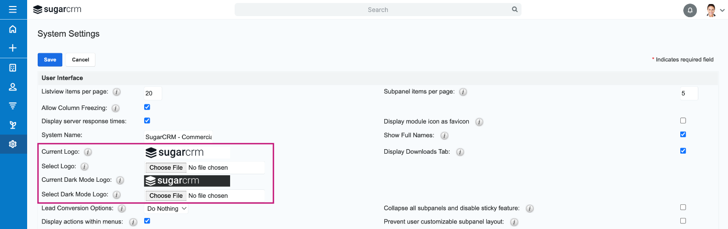Cancel the system settings changes
Image resolution: width=728 pixels, height=229 pixels.
point(80,60)
